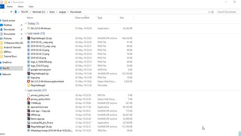
Task: Select the 2019-05-02 (2).png file
Action: [40, 50]
